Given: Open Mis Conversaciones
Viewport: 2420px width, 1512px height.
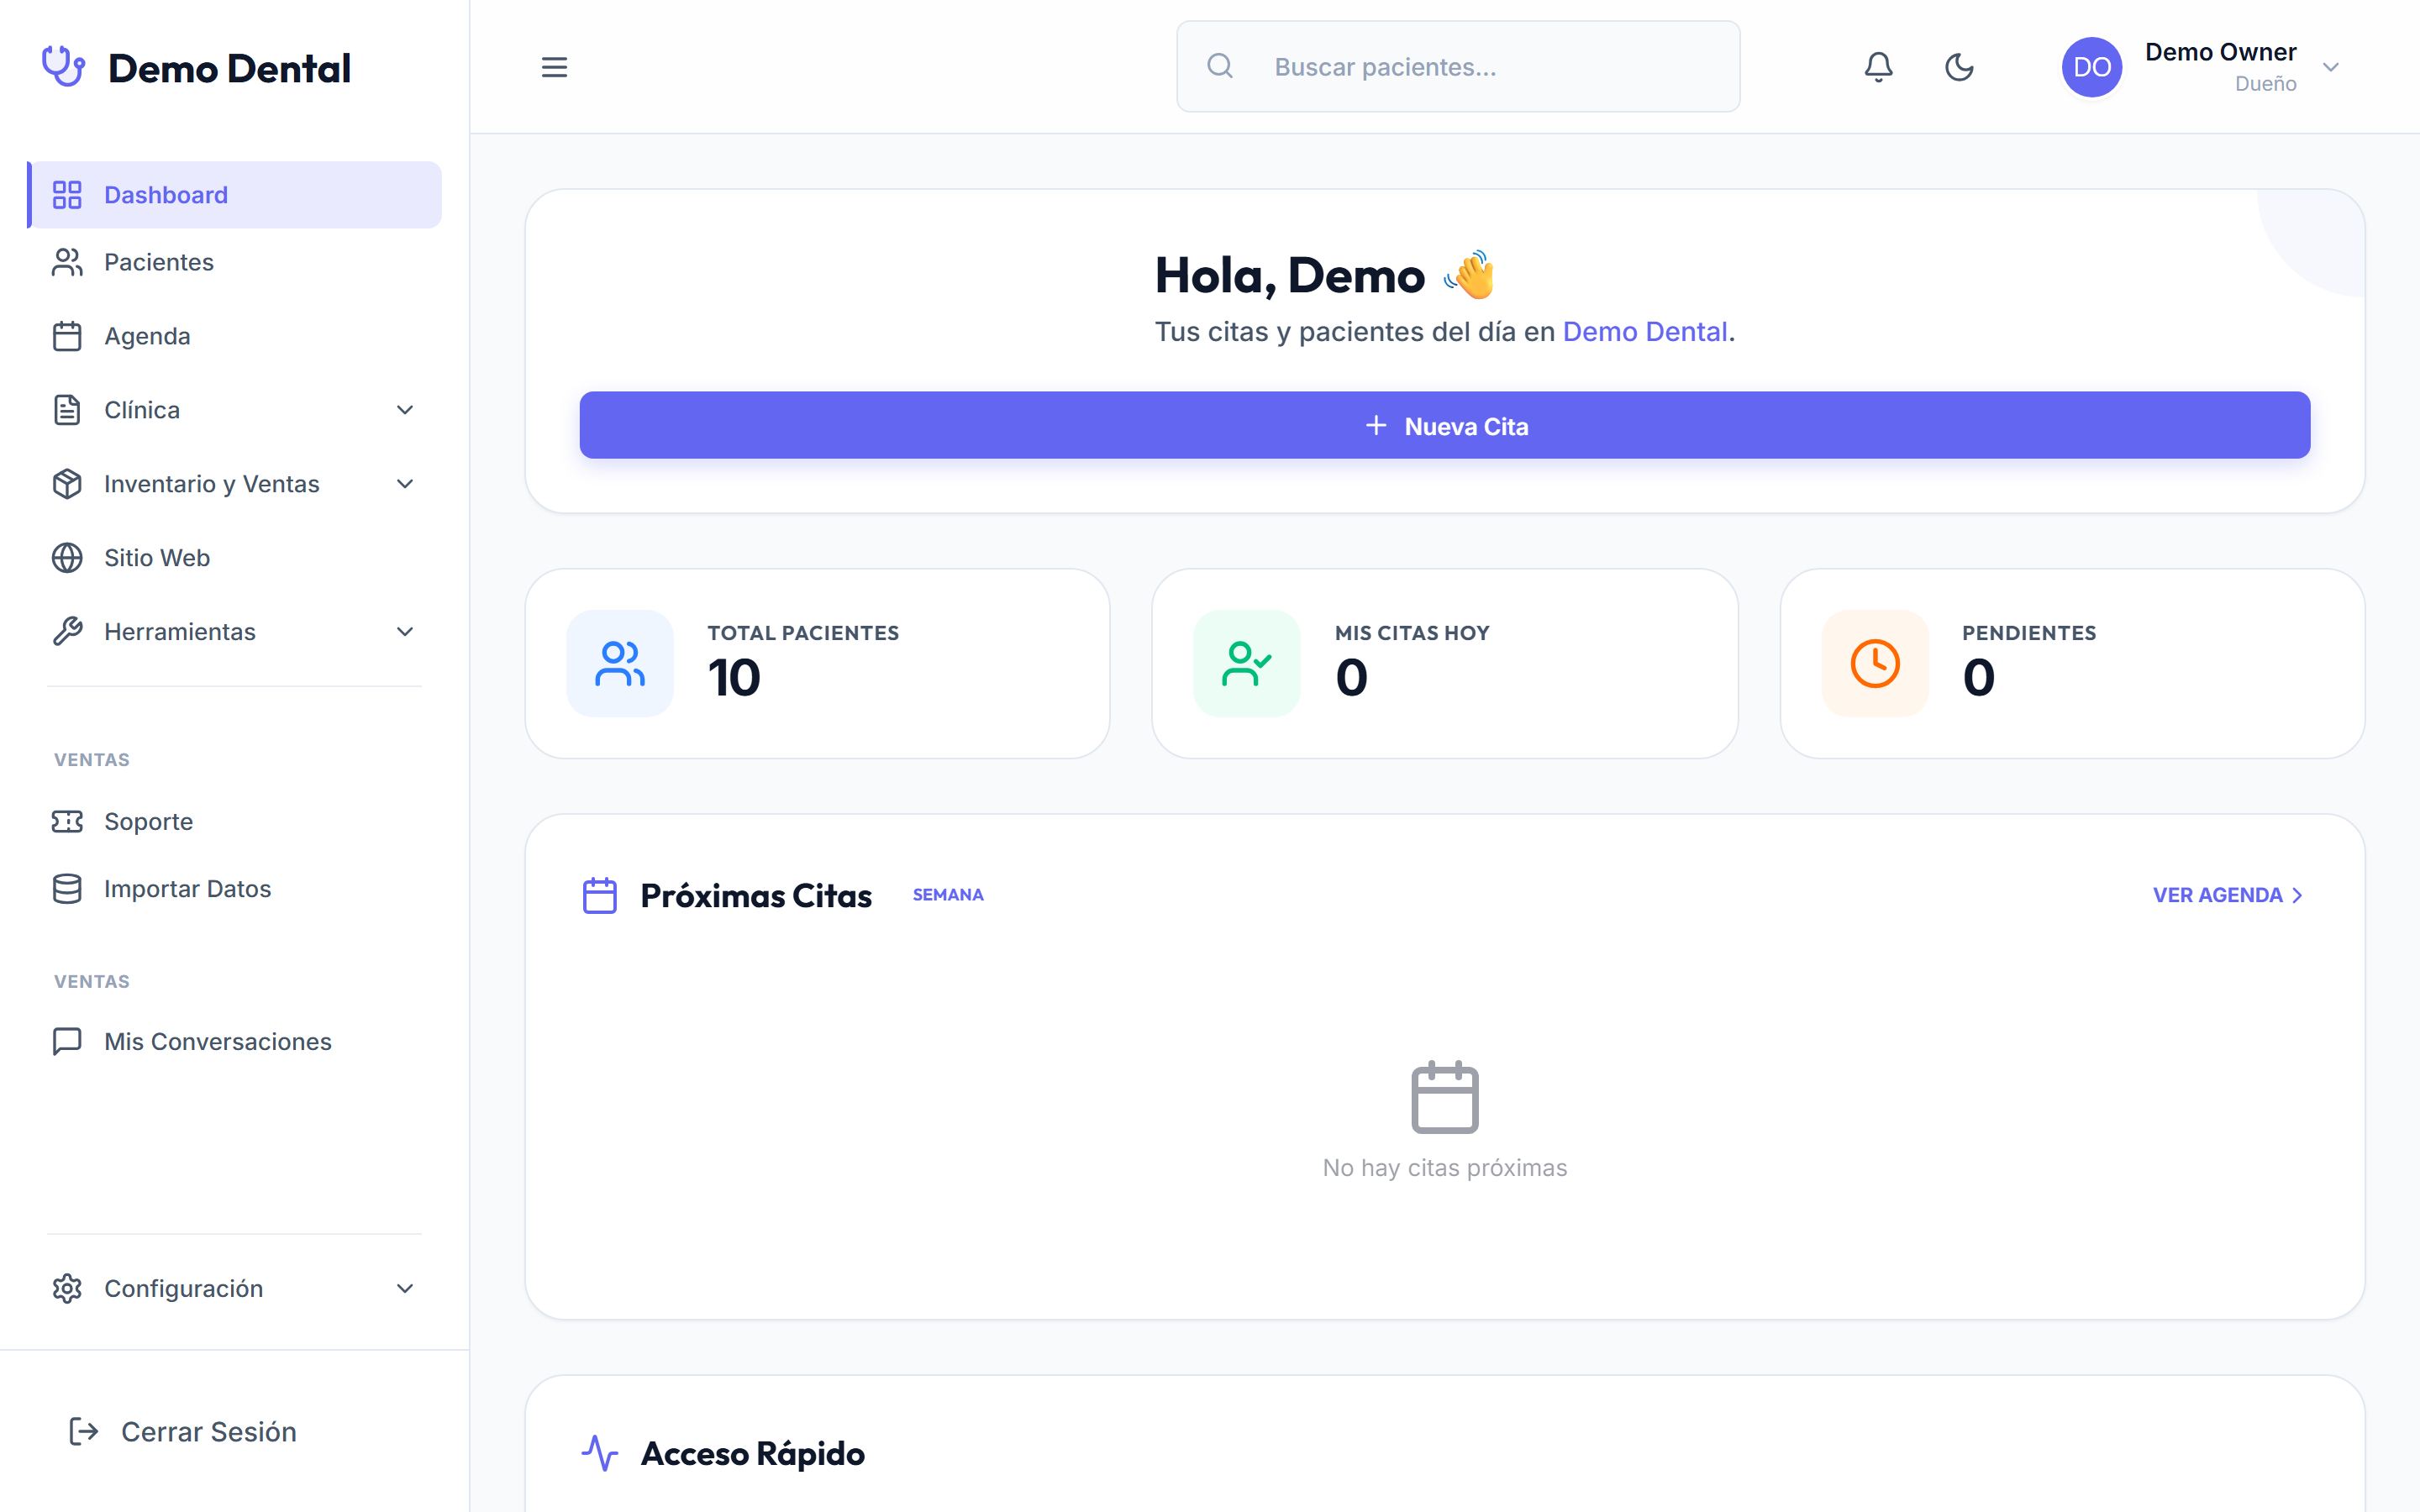Looking at the screenshot, I should pos(235,1042).
